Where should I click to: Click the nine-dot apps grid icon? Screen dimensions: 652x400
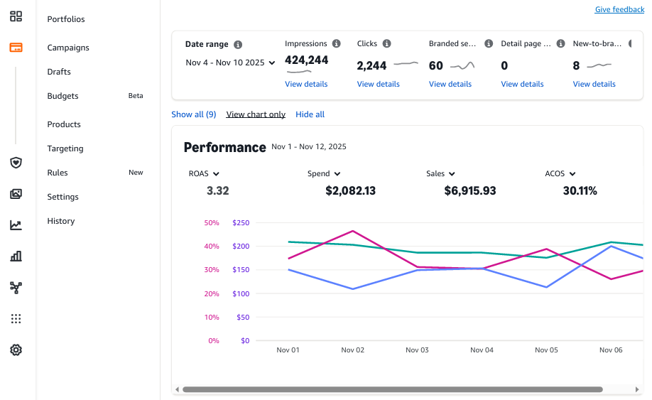[16, 319]
